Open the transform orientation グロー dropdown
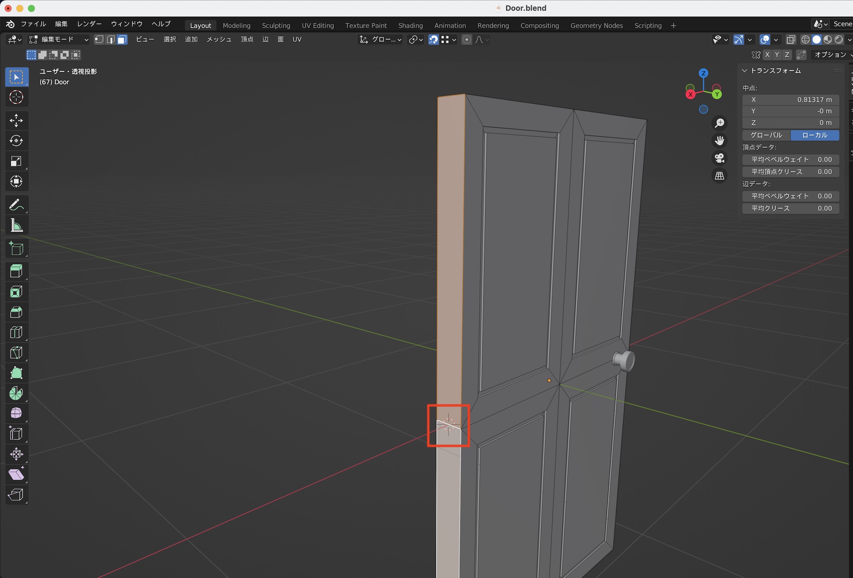This screenshot has height=578, width=853. pyautogui.click(x=381, y=40)
